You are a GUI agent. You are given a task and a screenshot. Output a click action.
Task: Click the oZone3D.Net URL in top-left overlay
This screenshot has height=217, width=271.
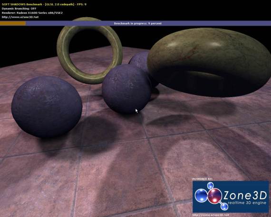tap(20, 17)
